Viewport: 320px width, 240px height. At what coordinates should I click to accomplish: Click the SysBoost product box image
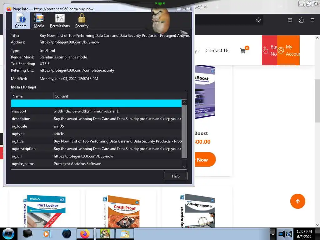(205, 92)
